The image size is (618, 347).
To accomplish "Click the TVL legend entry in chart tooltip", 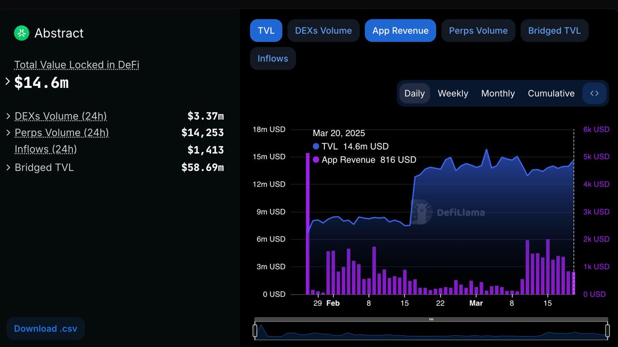I will [x=351, y=146].
